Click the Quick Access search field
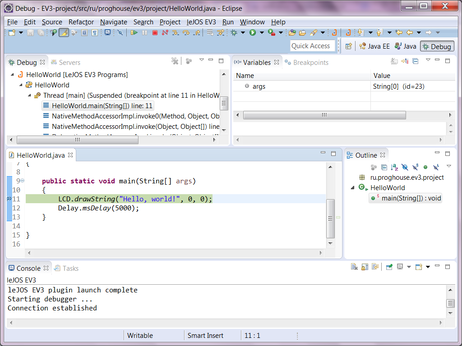 point(313,46)
